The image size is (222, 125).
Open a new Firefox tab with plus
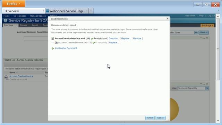tap(91, 11)
